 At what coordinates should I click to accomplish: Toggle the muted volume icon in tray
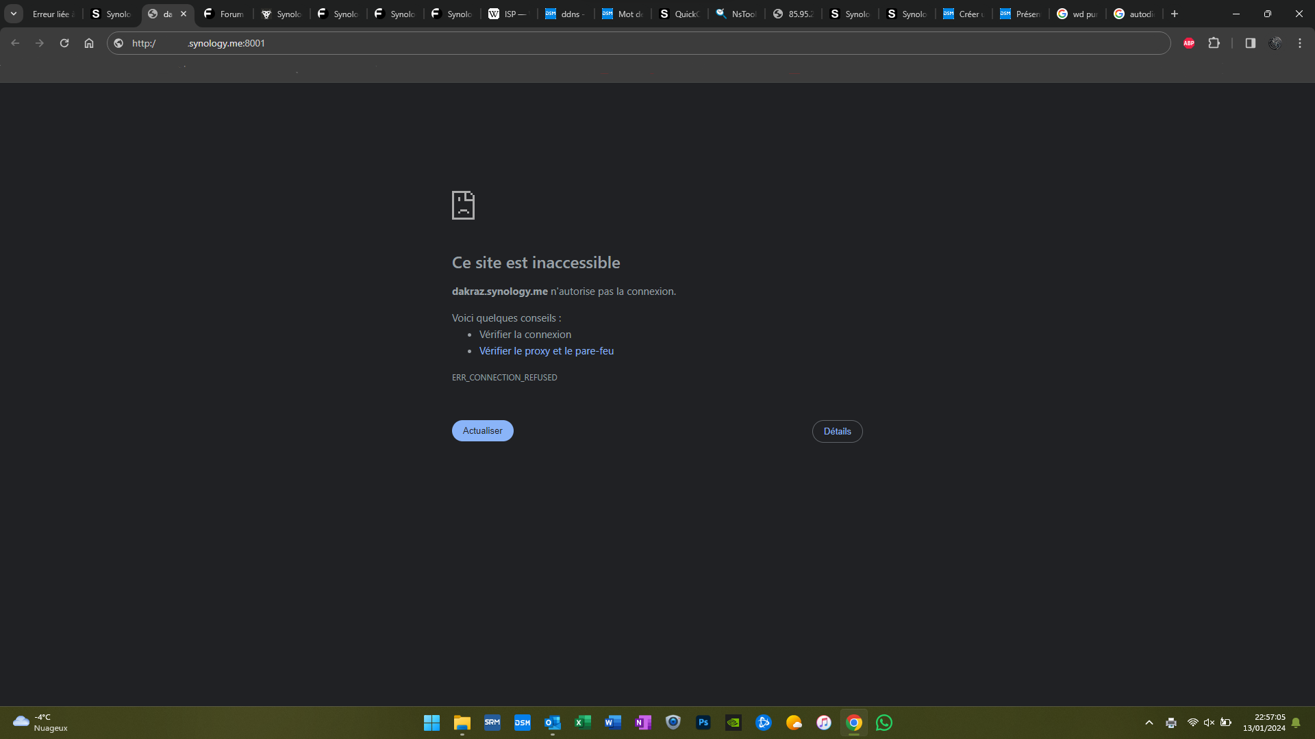click(1209, 723)
